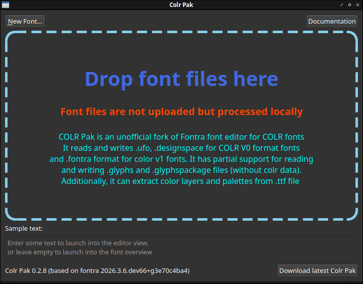This screenshot has width=363, height=284.
Task: Maximize the Colr Pak window
Action: (349, 5)
